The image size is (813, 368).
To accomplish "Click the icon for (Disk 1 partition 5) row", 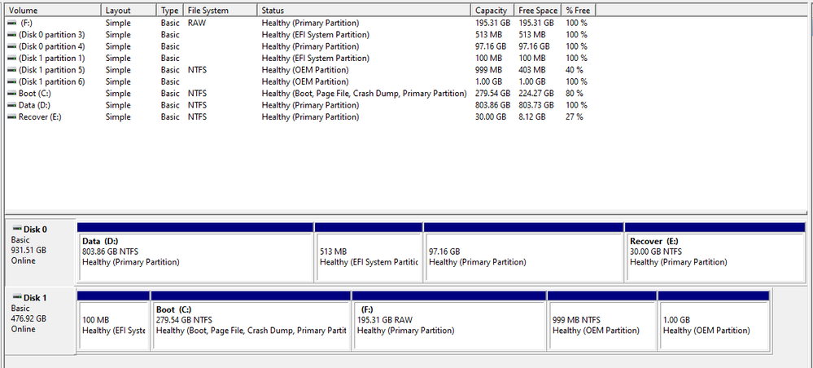I will click(x=11, y=70).
